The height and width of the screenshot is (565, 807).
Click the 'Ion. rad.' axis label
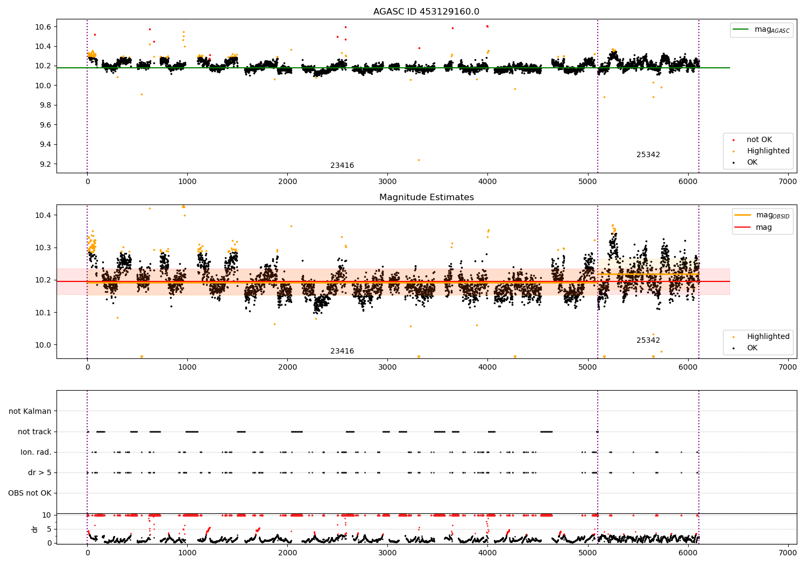pos(36,452)
